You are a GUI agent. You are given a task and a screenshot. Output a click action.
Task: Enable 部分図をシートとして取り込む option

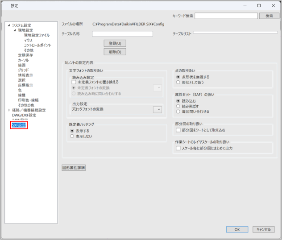click(x=178, y=130)
